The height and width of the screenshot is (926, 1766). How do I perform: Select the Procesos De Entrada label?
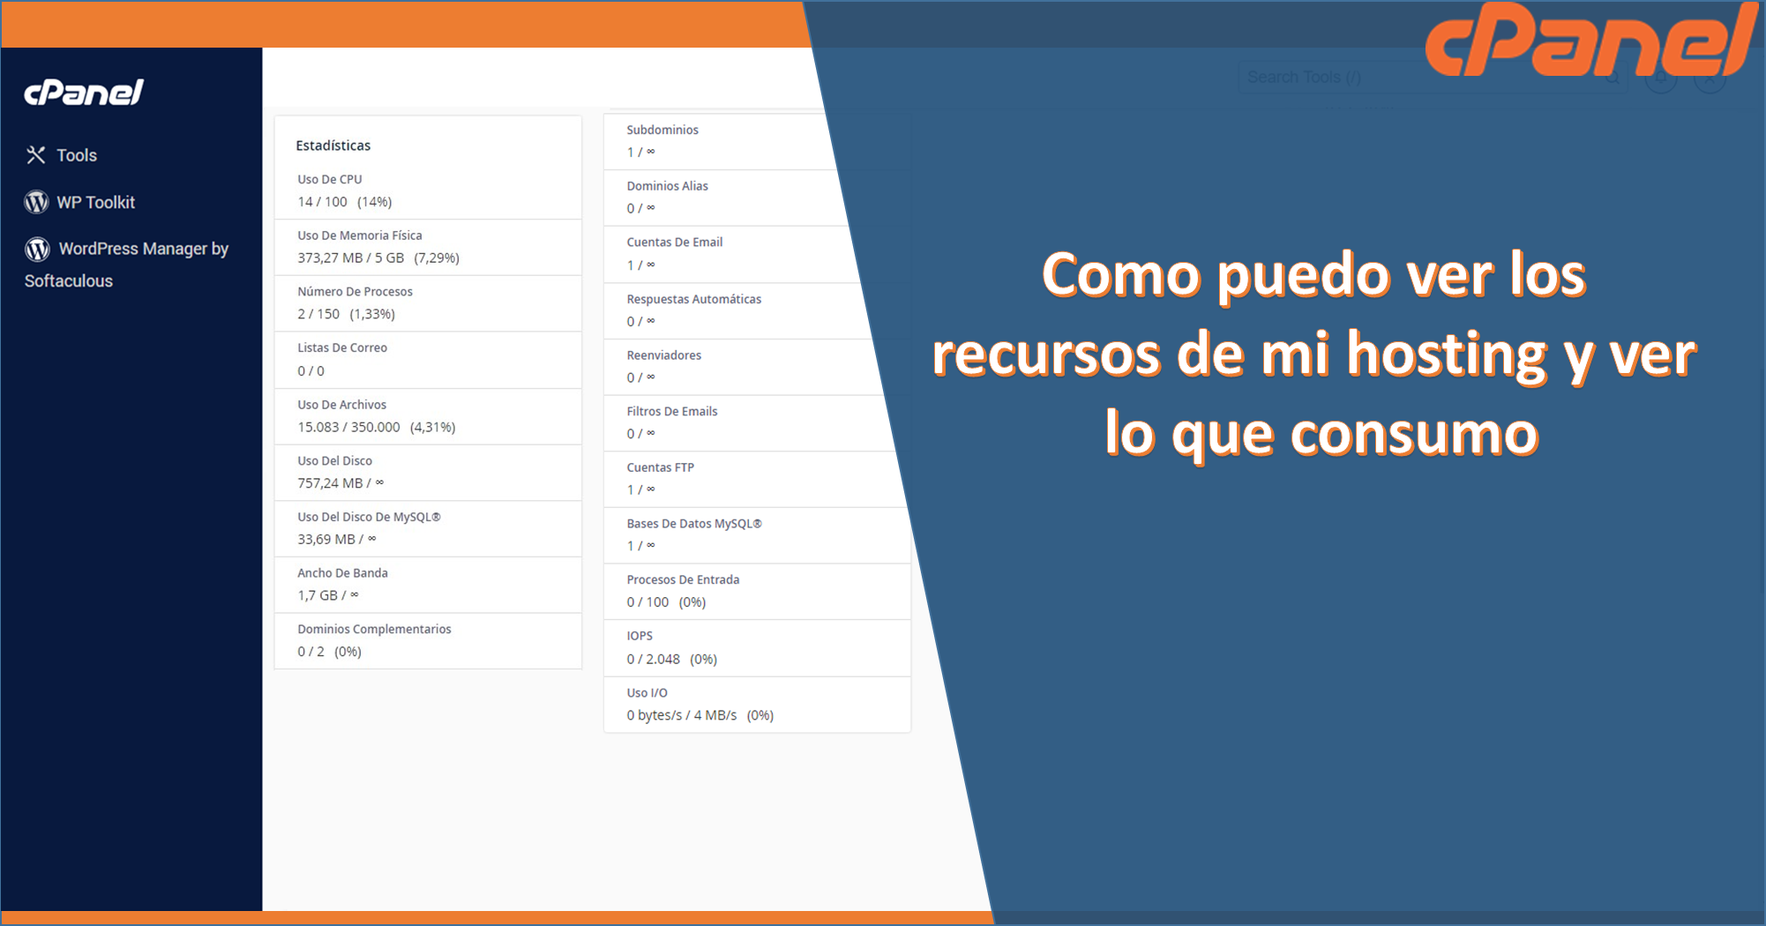click(683, 580)
